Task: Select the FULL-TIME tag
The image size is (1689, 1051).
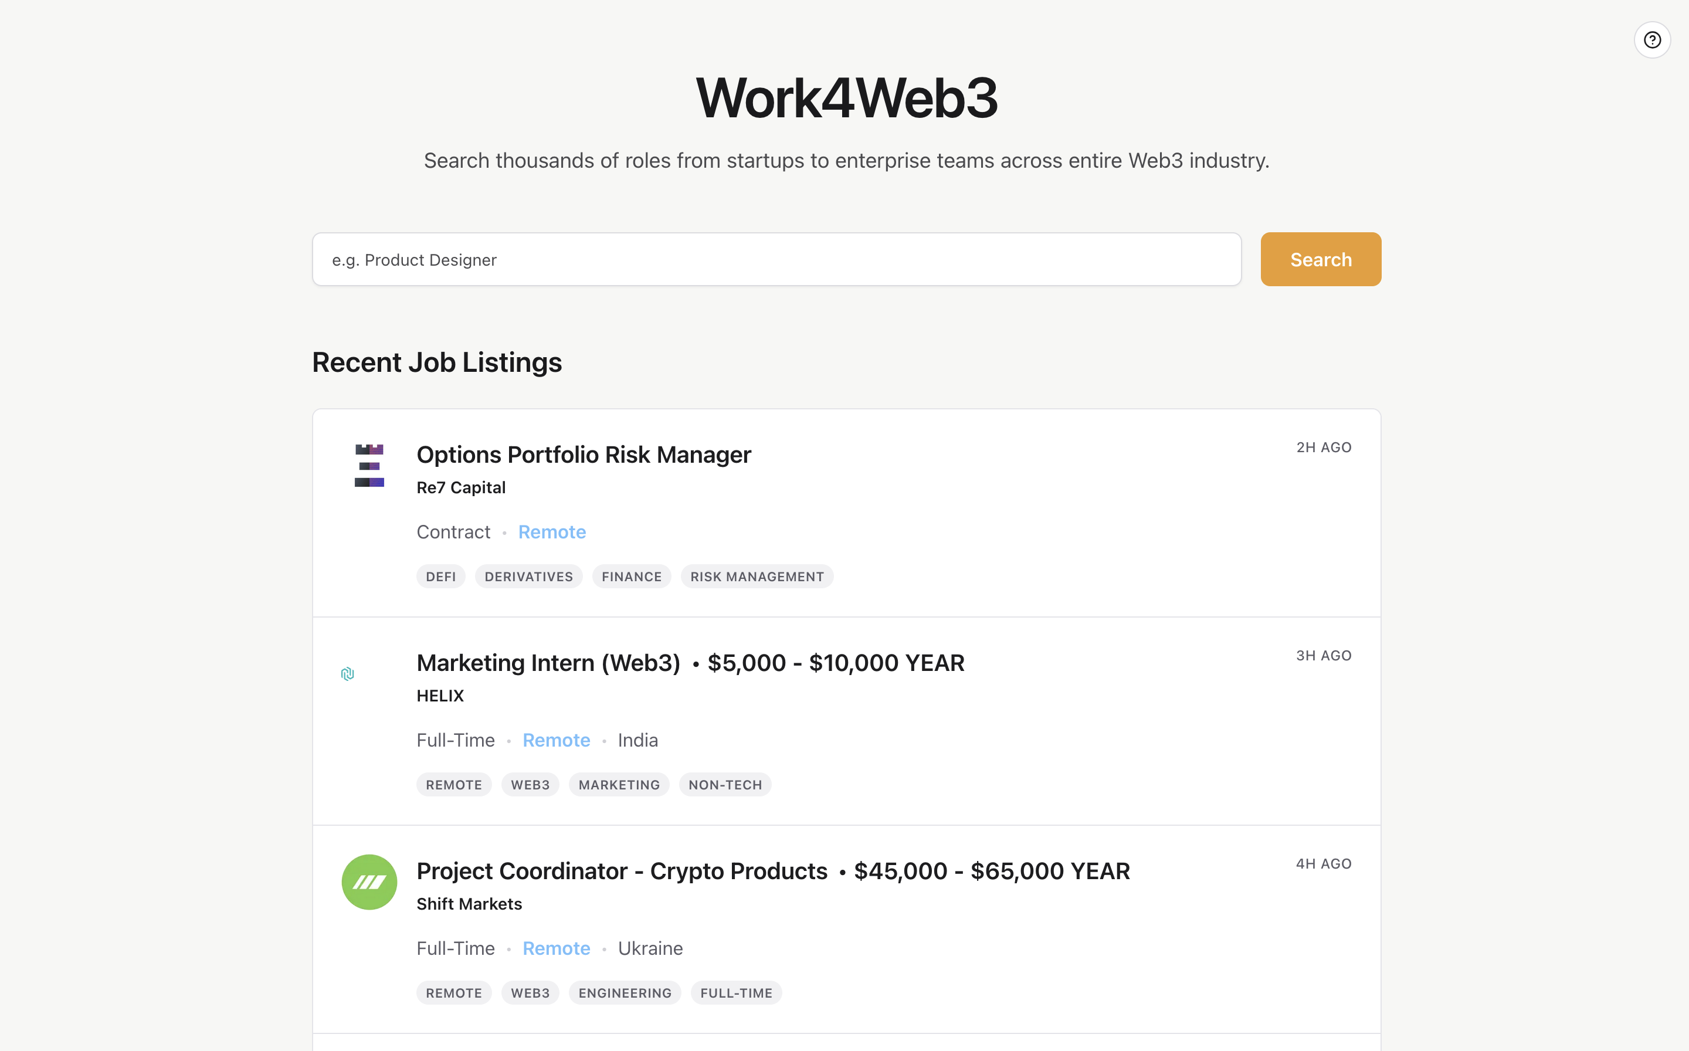Action: click(735, 992)
